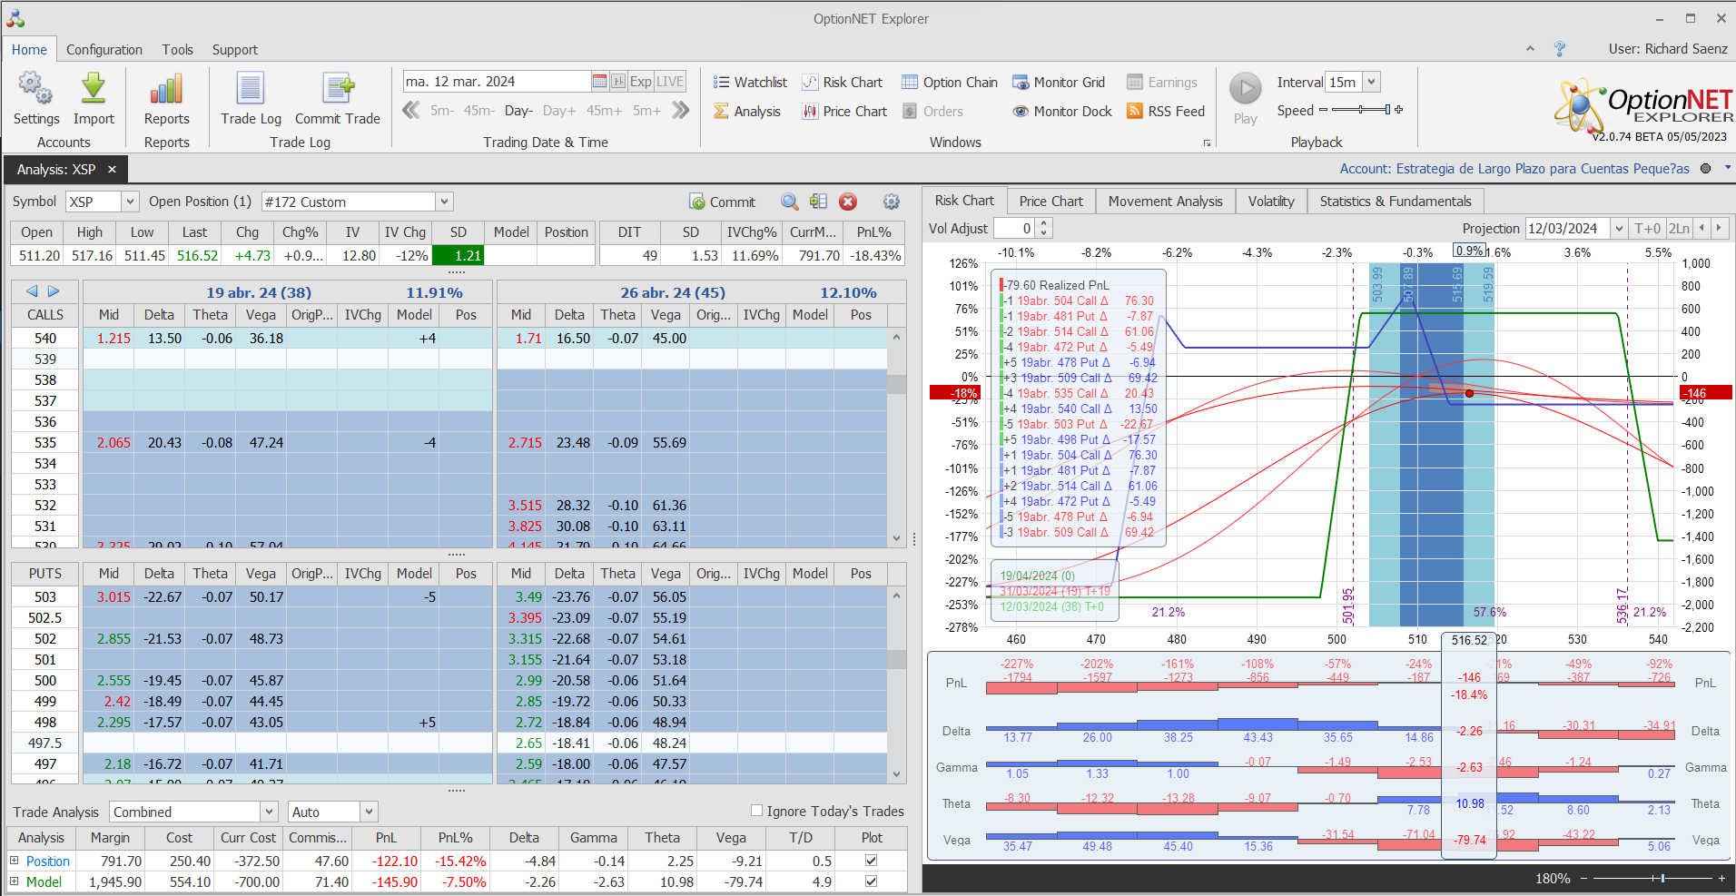Step back with the double-left arrow
1736x896 pixels.
[411, 111]
